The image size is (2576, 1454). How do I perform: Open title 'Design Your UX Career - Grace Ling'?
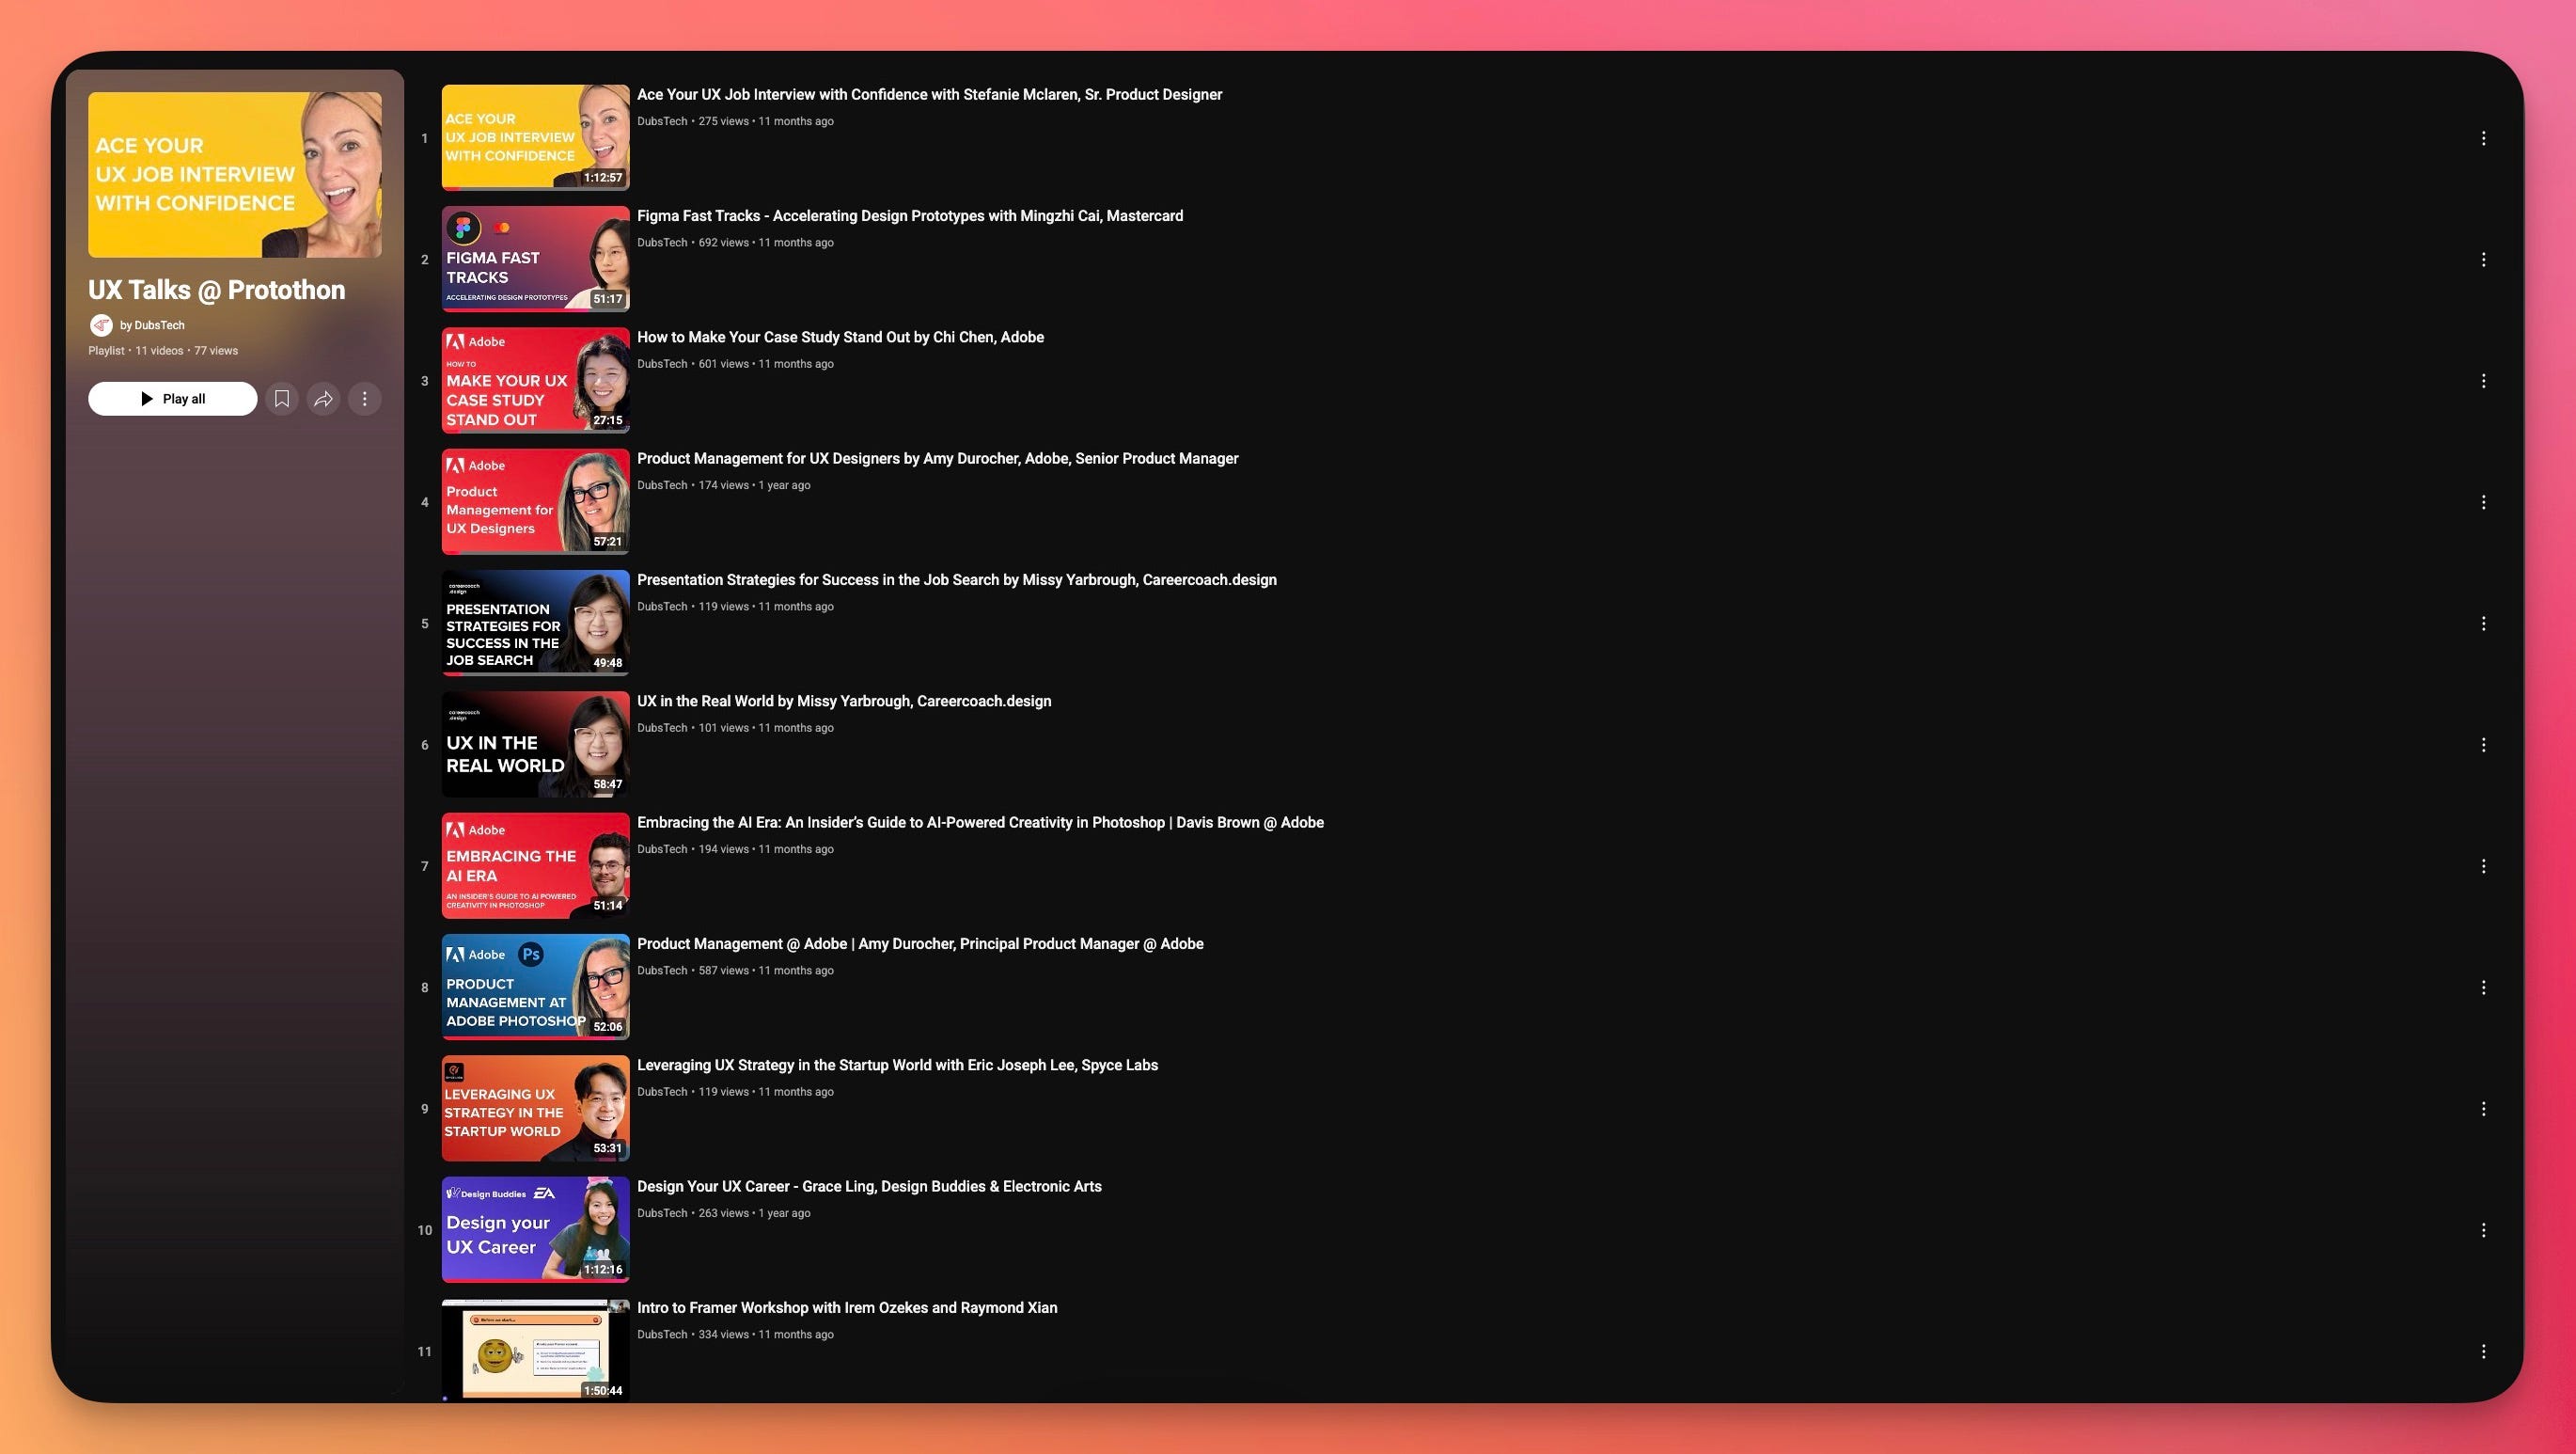coord(870,1187)
